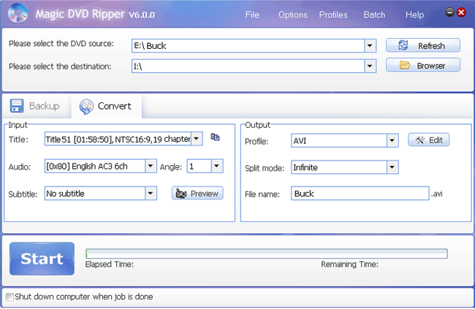Screen dimensions: 475x309
Task: Click the Preview button
Action: coord(197,194)
